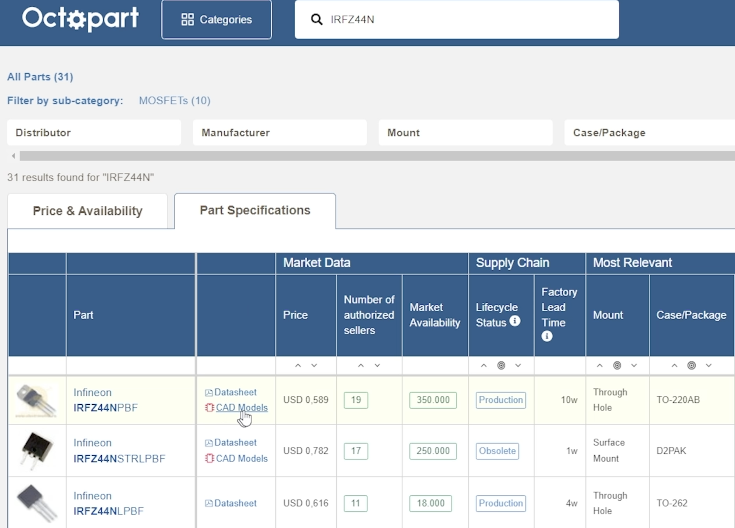
Task: Filter by MOSFETs (10) sub-category
Action: pos(175,101)
